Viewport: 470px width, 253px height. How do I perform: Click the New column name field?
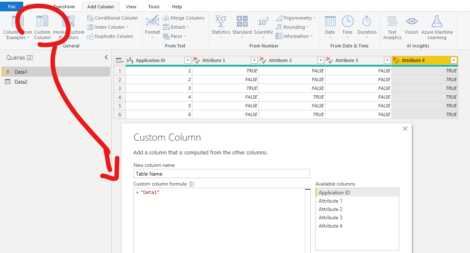click(x=221, y=174)
